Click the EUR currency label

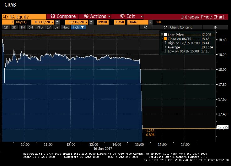point(158,22)
